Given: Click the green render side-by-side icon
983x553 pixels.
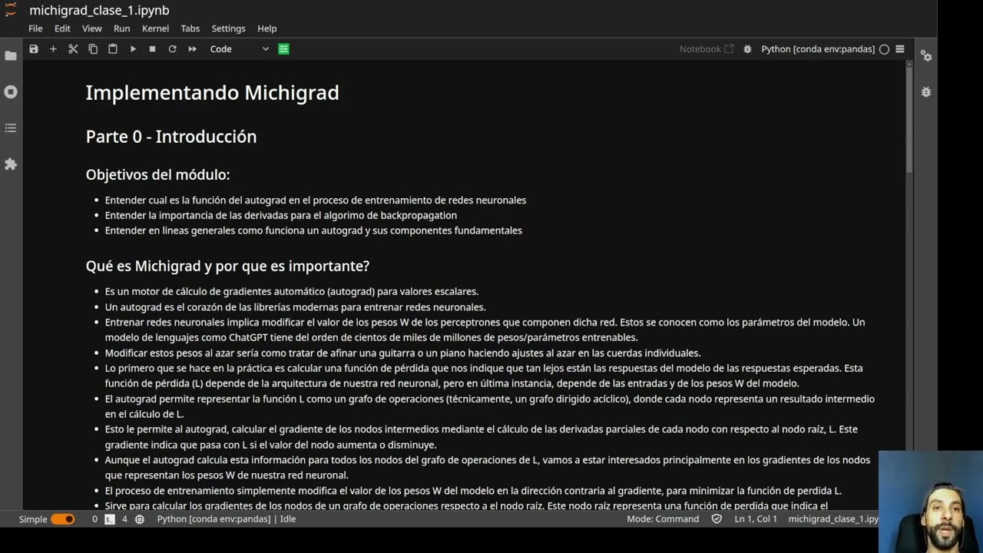Looking at the screenshot, I should coord(283,49).
